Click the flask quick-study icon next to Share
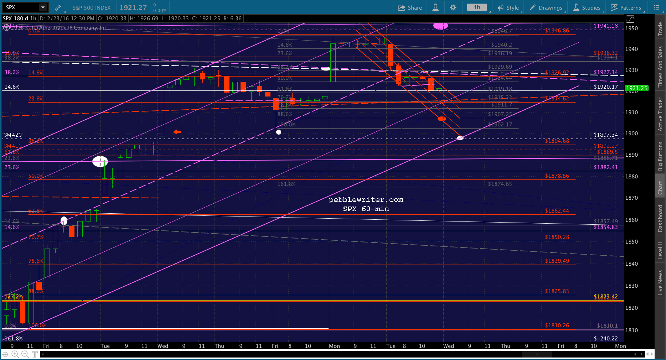666x360 pixels. click(x=435, y=7)
